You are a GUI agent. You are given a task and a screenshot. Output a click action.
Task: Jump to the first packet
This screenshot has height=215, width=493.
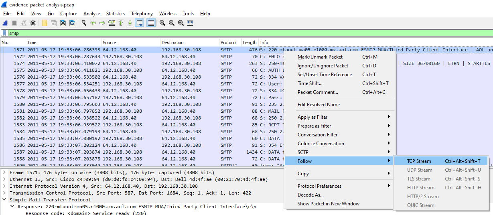pos(121,23)
